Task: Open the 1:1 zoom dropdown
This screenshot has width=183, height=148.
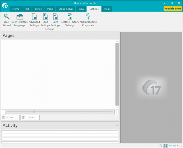Action: tap(176, 146)
